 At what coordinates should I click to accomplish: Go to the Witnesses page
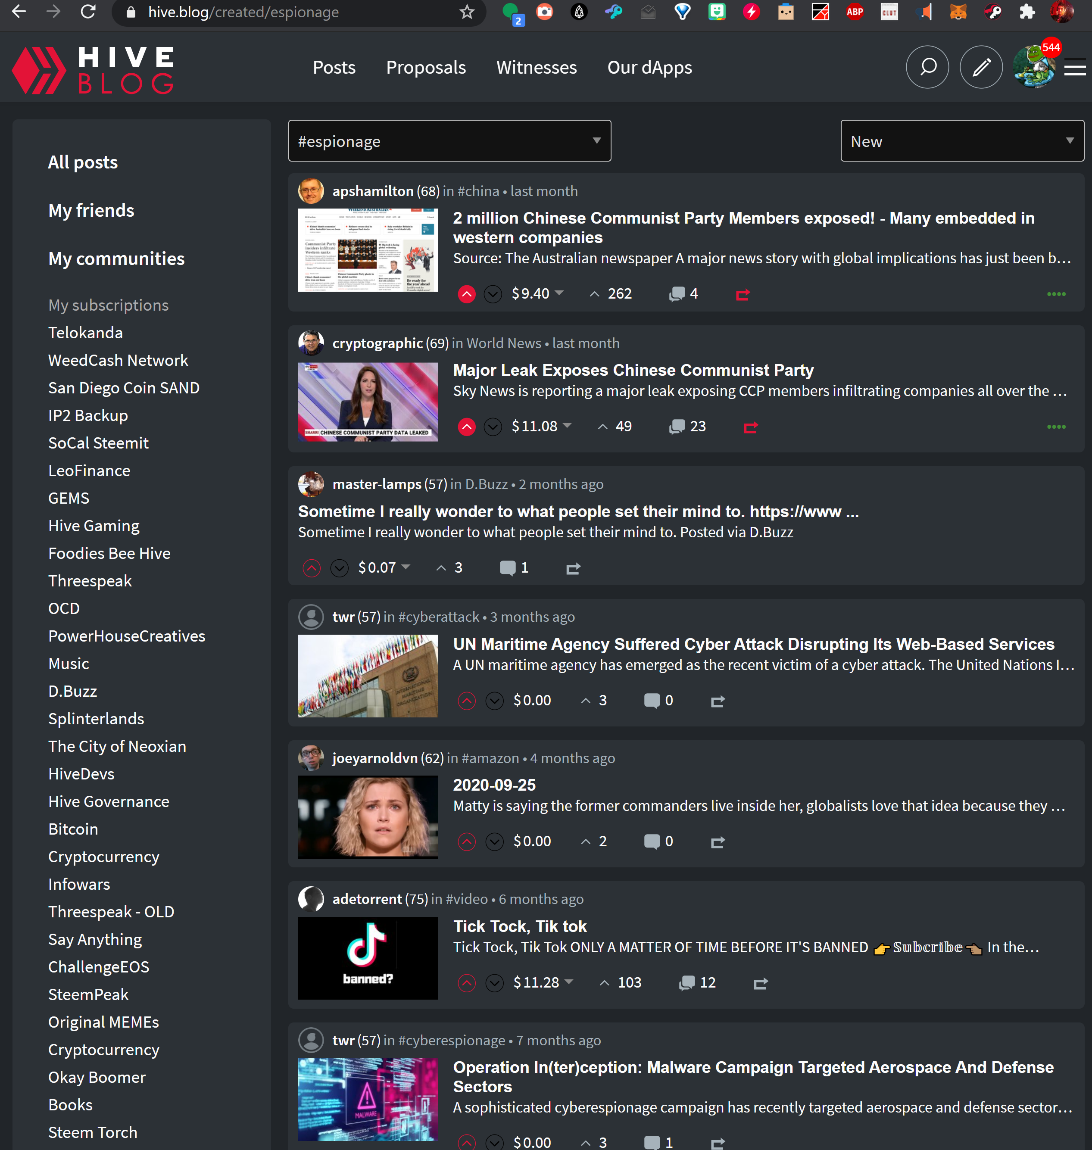pos(536,67)
